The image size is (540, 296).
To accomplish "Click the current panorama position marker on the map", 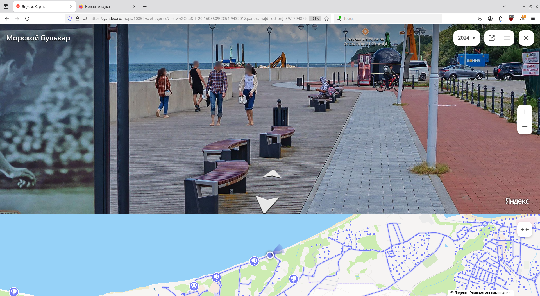I will tap(270, 255).
